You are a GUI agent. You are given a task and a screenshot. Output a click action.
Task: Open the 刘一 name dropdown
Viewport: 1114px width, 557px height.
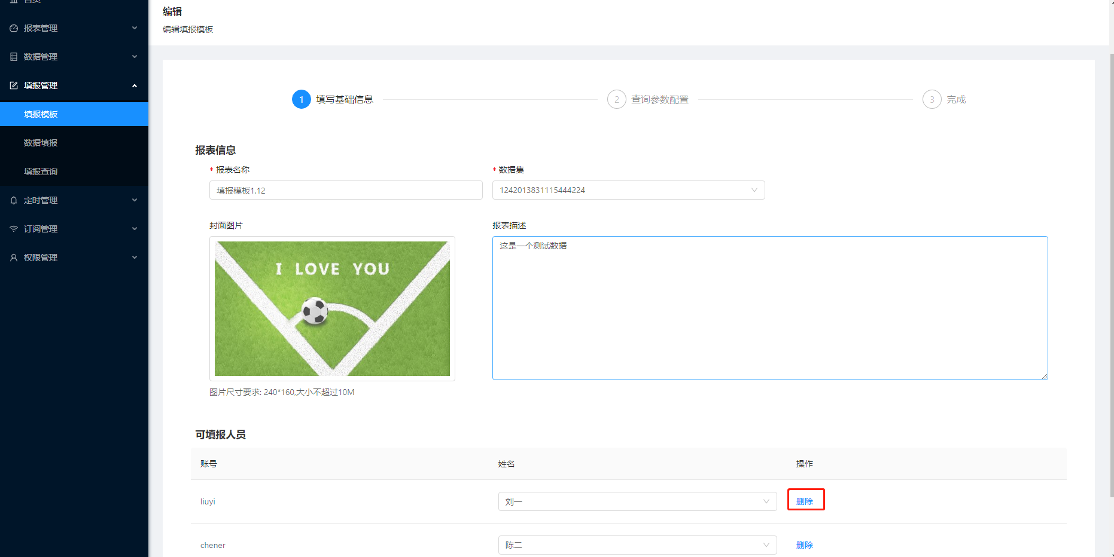637,501
